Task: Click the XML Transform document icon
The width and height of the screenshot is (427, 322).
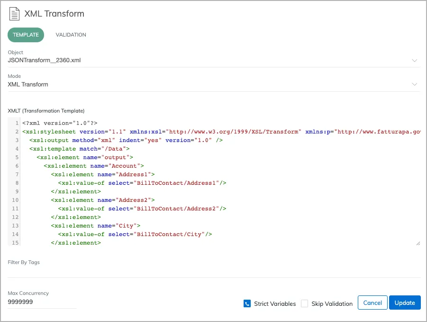Action: tap(14, 14)
